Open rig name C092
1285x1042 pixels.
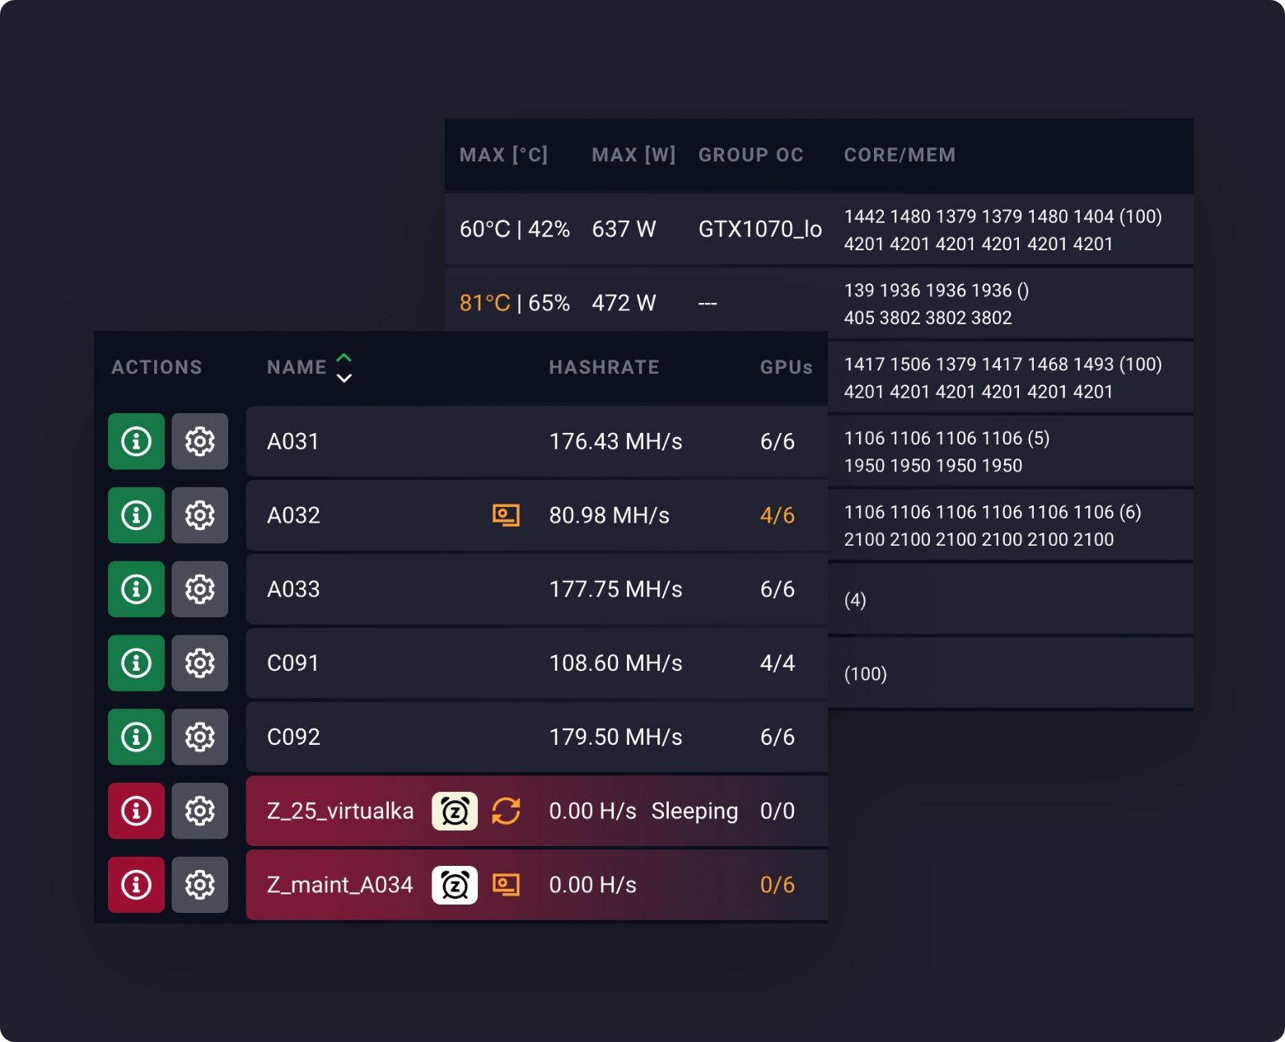pos(293,737)
